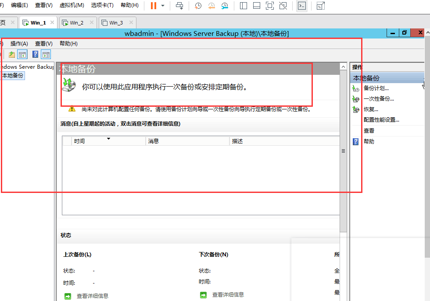Minimize the wbadmin window
430x301 pixels.
[x=393, y=33]
